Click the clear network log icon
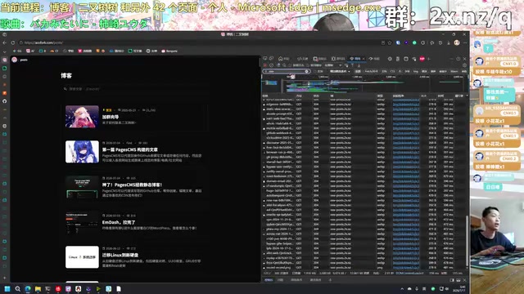 (x=271, y=65)
